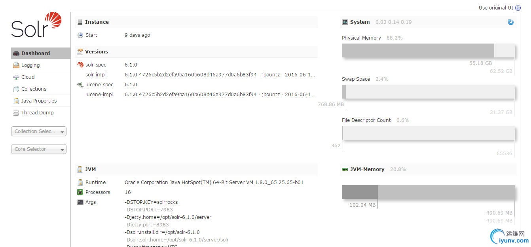Viewport: 531px width, 247px height.
Task: Click the File Descriptor Count 0.6% label
Action: (375, 120)
